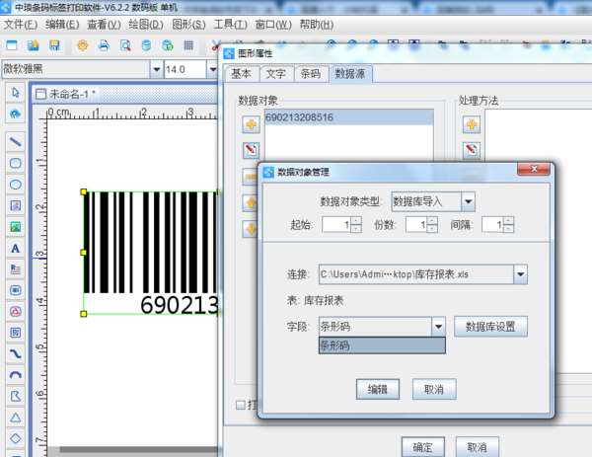Image resolution: width=592 pixels, height=457 pixels.
Task: Click the 份数 value spinner
Action: click(x=421, y=225)
